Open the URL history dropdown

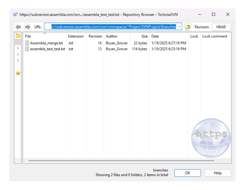tap(179, 27)
